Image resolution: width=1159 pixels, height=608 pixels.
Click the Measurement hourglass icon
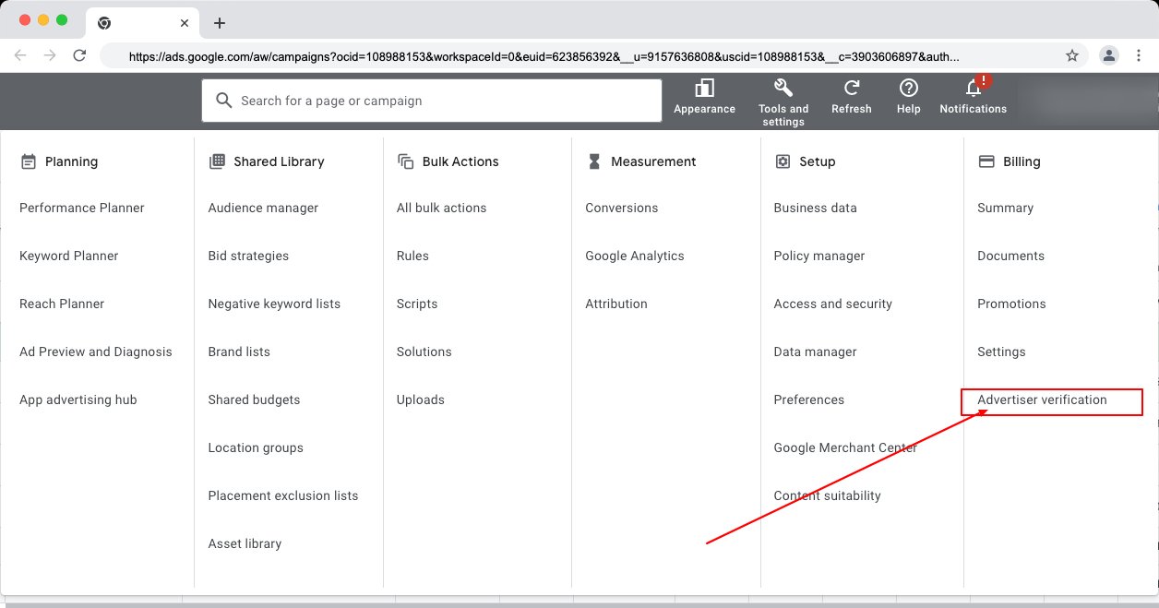pyautogui.click(x=594, y=161)
